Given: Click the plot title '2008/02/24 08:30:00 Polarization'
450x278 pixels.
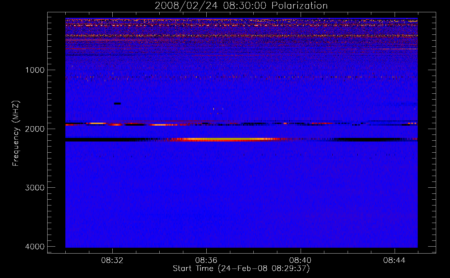Looking at the screenshot, I should (x=241, y=6).
